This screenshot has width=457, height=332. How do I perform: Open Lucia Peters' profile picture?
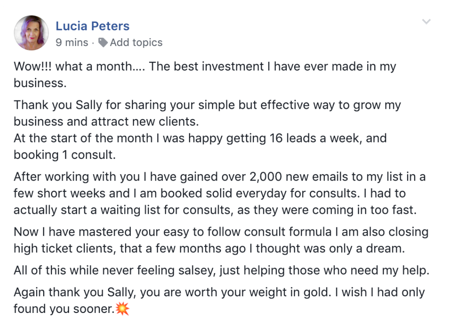(31, 33)
